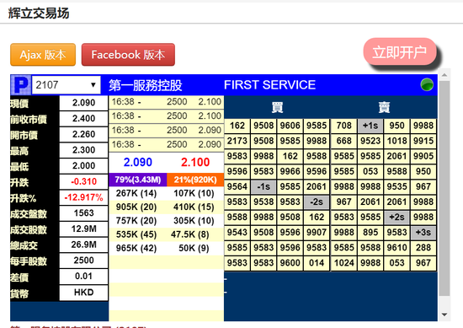Click the 升跌% value -12.917%
Image resolution: width=463 pixels, height=328 pixels.
84,197
